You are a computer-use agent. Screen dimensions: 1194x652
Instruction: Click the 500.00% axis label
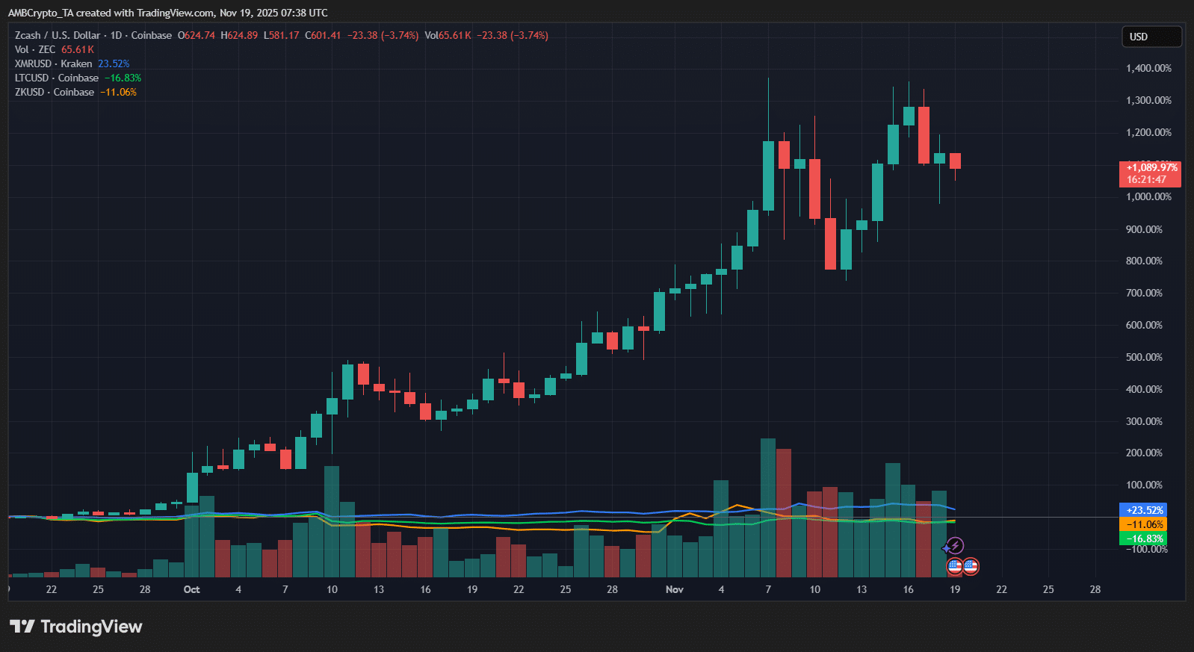coord(1144,357)
